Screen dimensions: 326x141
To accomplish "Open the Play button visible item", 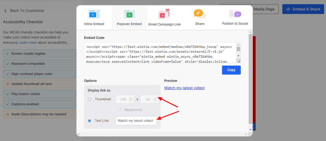I will pyautogui.click(x=40, y=94).
